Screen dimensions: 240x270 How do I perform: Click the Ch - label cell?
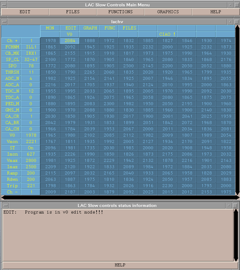[x=11, y=192]
